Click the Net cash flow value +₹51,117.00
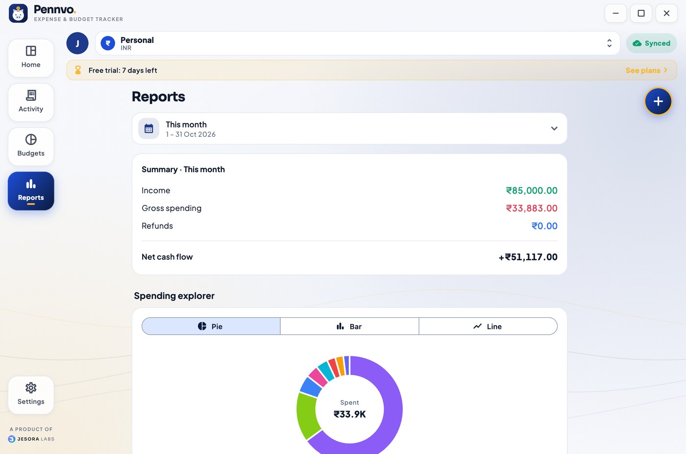Viewport: 686px width, 454px height. [x=528, y=257]
